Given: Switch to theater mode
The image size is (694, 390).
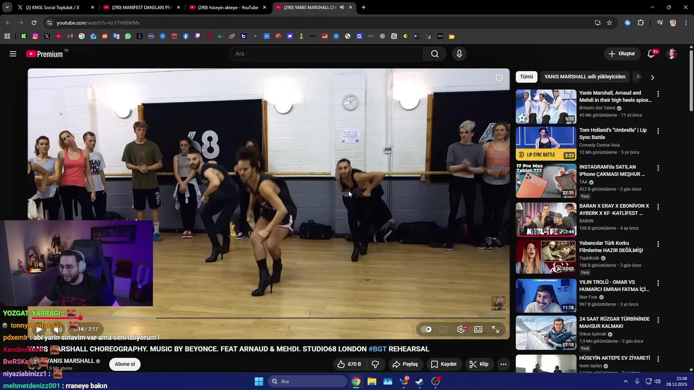Looking at the screenshot, I should pyautogui.click(x=478, y=329).
